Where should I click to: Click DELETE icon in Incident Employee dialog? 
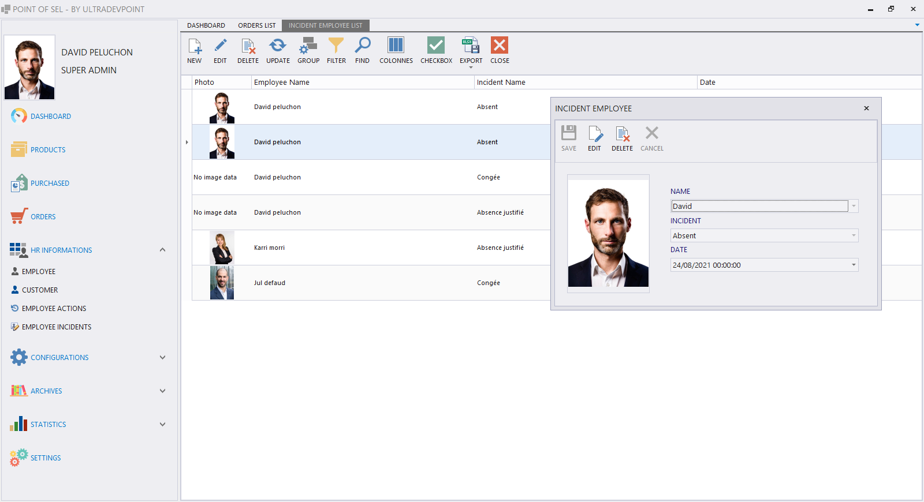[x=623, y=133]
